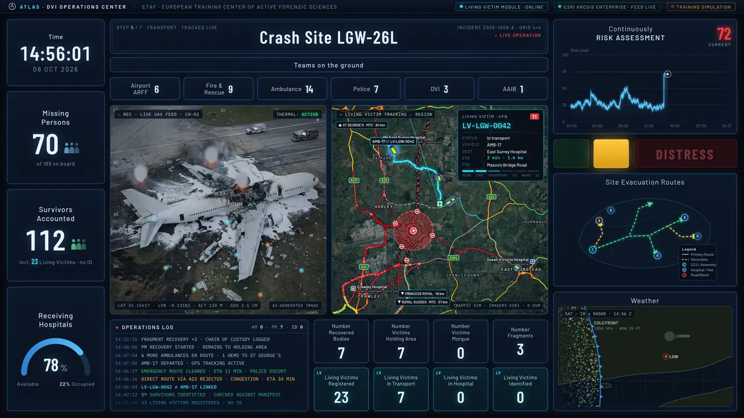Select node A on the evacuation route diagram

599,221
